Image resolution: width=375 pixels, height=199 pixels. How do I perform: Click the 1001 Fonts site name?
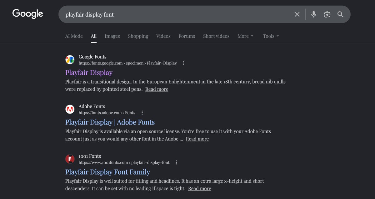(x=90, y=156)
